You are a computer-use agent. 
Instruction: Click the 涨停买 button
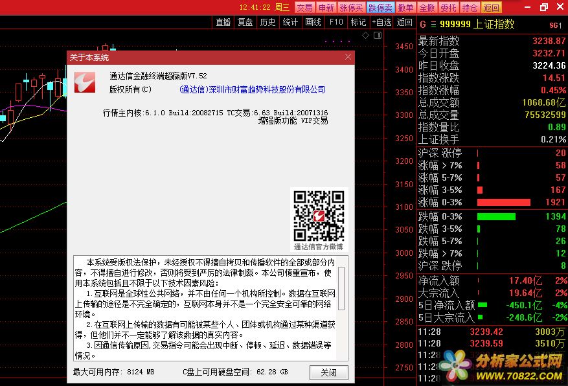(351, 8)
